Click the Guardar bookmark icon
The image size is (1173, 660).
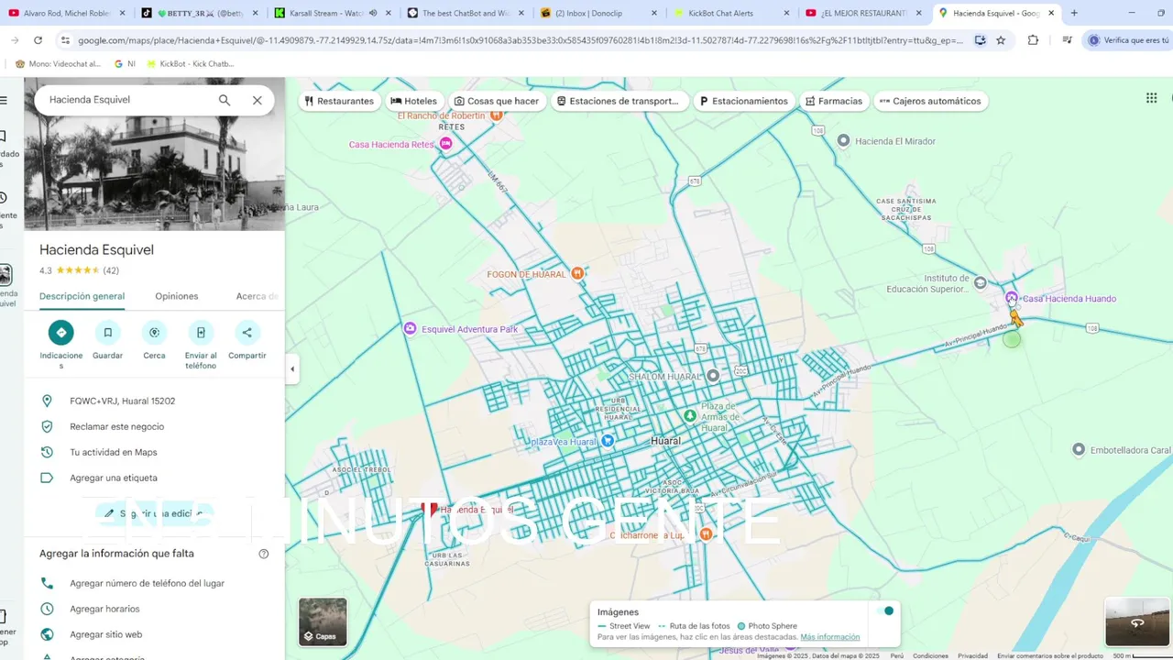point(107,332)
